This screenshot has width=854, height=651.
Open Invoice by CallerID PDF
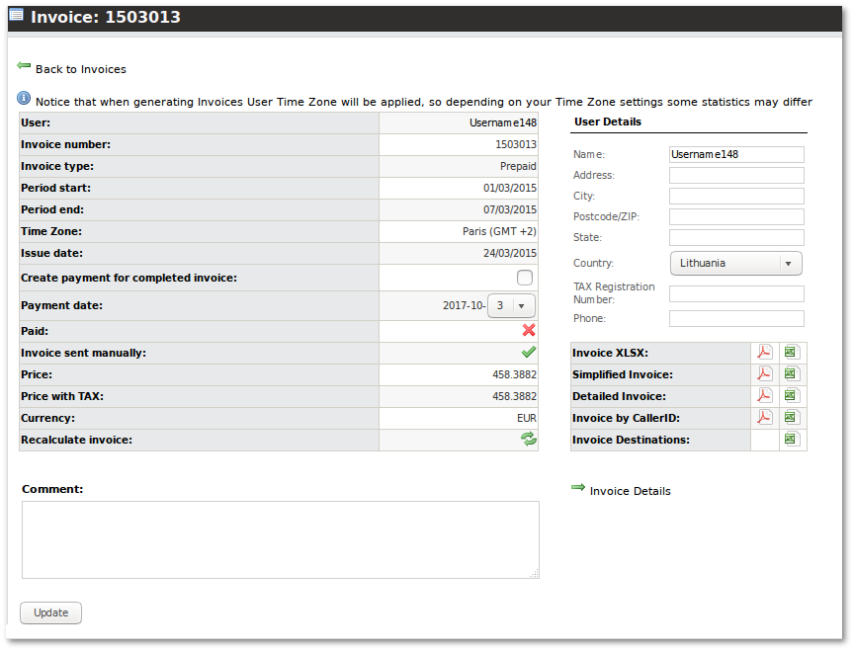[764, 418]
